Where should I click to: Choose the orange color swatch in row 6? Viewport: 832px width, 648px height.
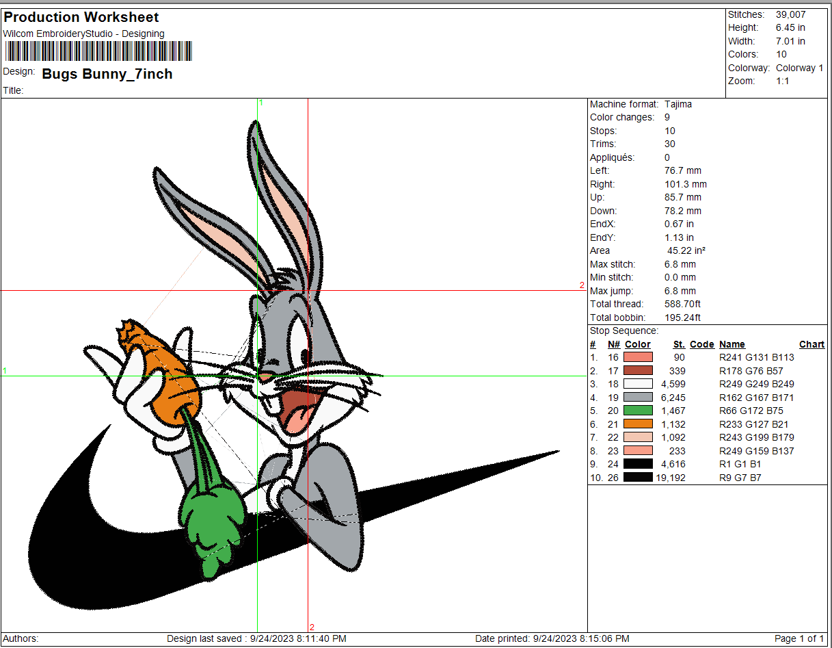pos(638,424)
